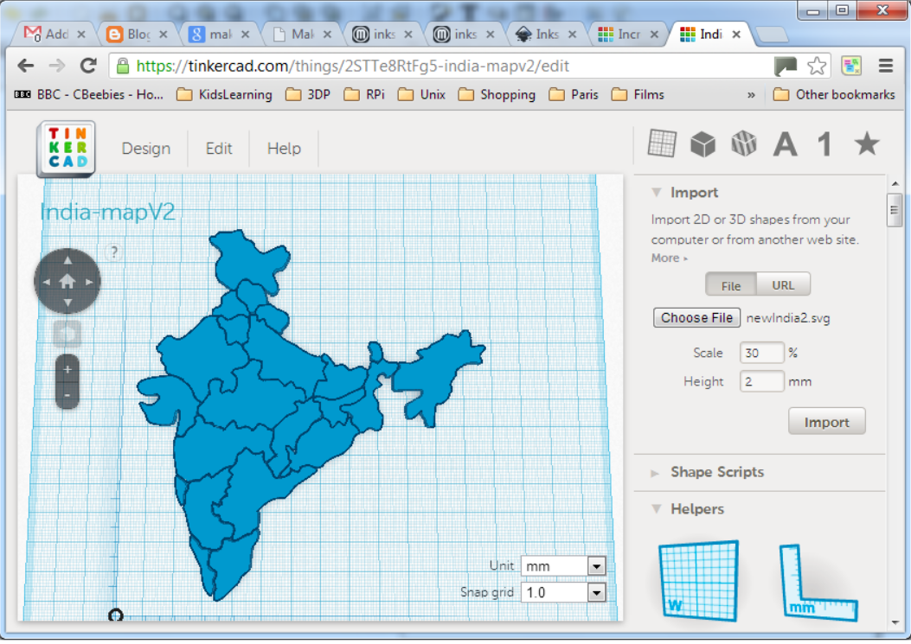Open the star favorites shapes icon
Viewport: 911px width, 644px height.
(866, 143)
